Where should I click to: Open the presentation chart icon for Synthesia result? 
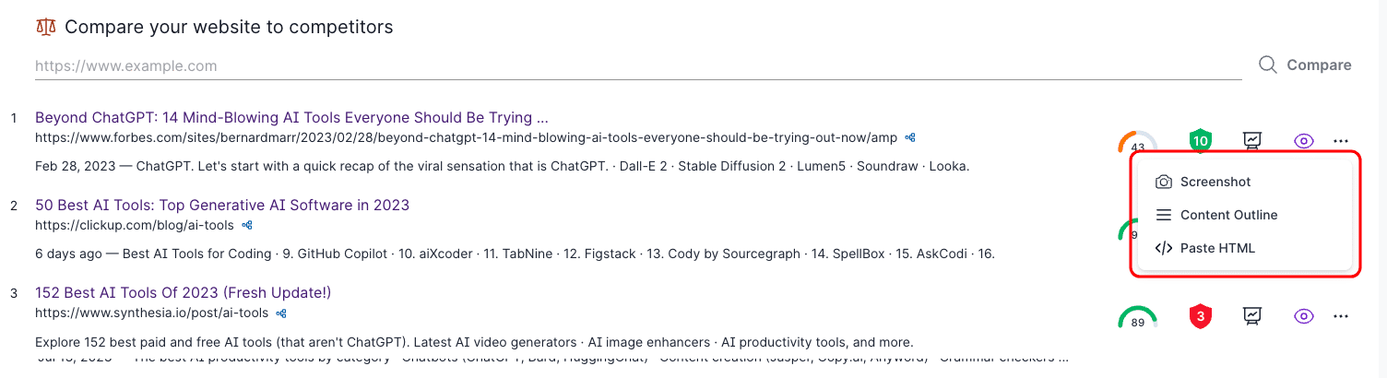(x=1251, y=316)
